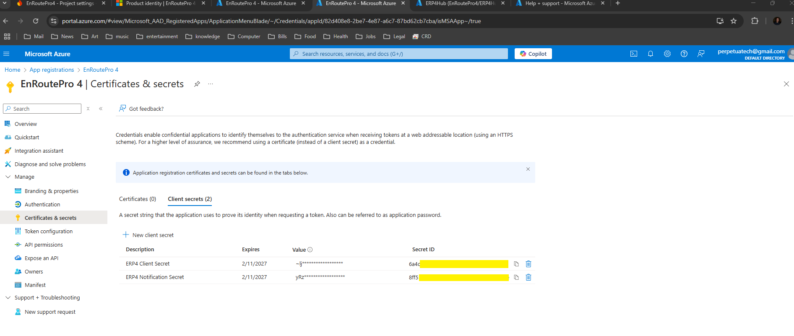Click the feedback icon in the Azure header
Viewport: 794px width, 336px height.
click(x=701, y=54)
